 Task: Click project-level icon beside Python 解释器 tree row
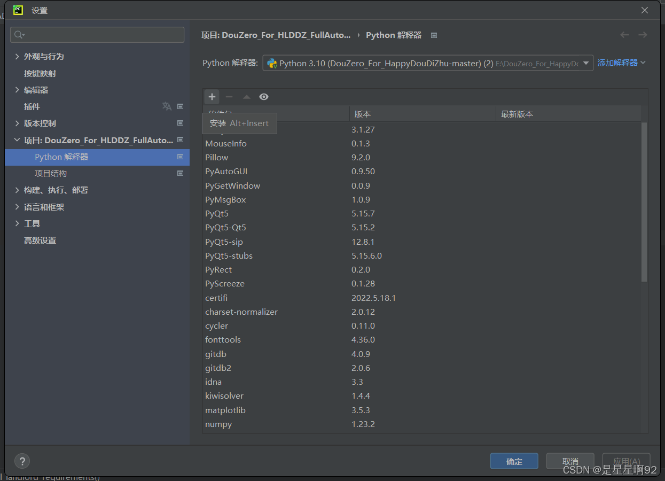pyautogui.click(x=180, y=157)
